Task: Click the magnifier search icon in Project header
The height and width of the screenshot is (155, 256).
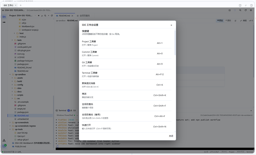Action: click(x=45, y=16)
